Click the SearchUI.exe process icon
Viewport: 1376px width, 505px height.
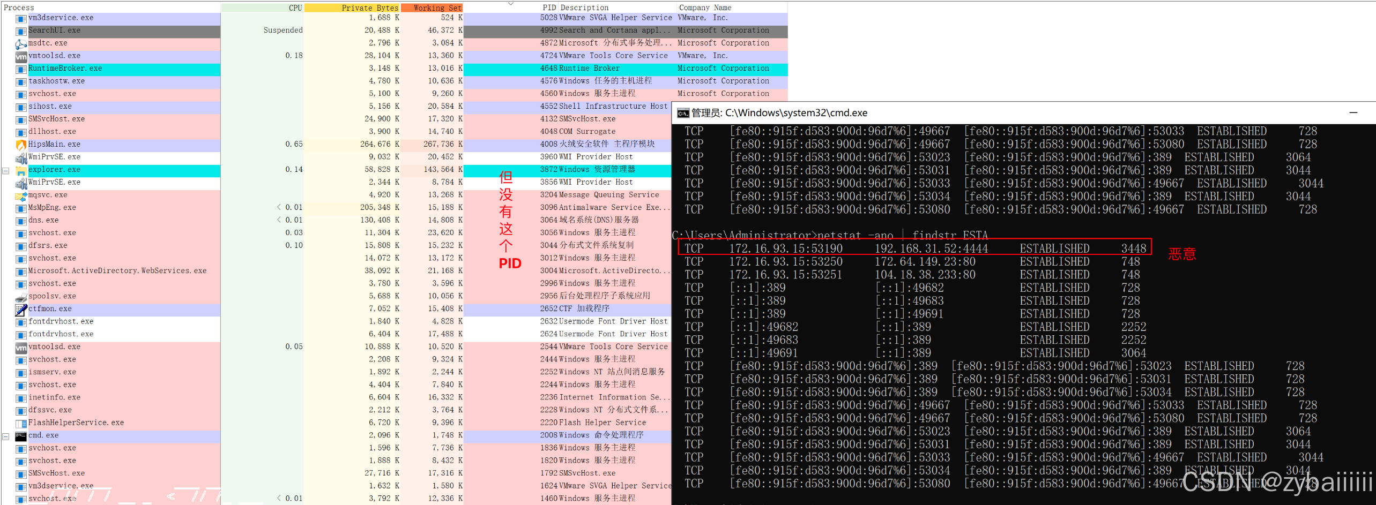21,31
